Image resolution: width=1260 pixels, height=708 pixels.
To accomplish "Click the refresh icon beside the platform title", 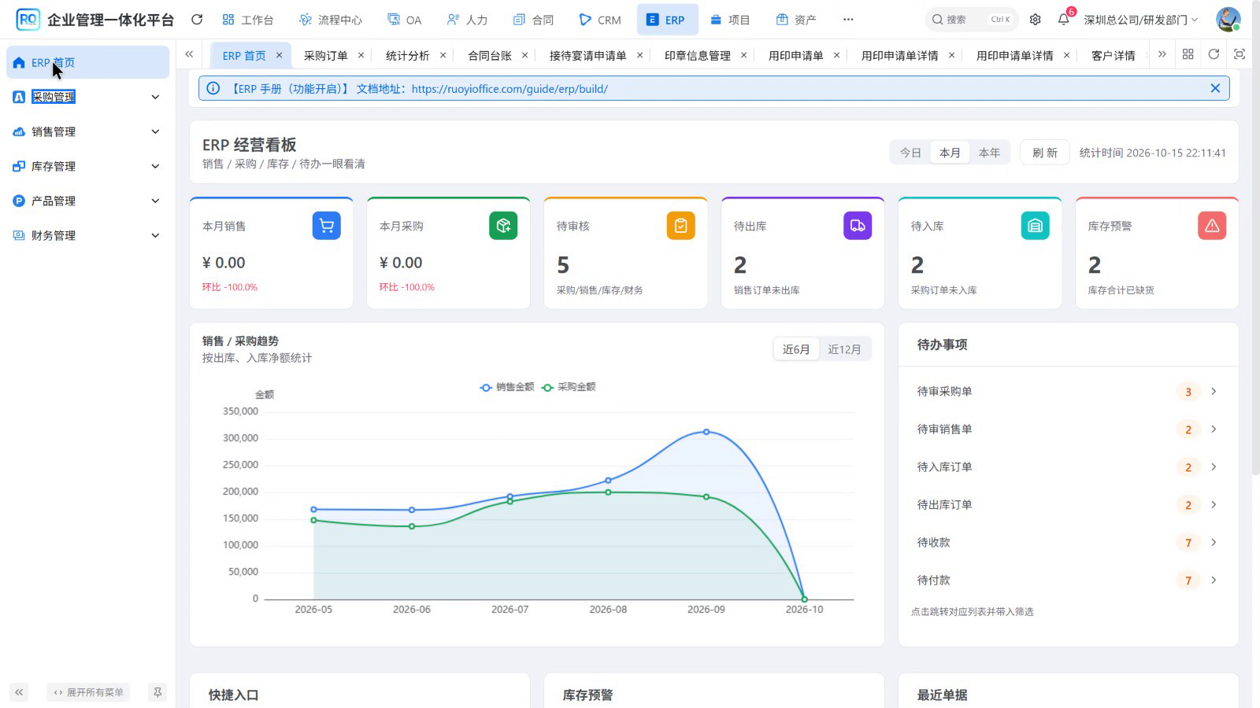I will pyautogui.click(x=197, y=20).
